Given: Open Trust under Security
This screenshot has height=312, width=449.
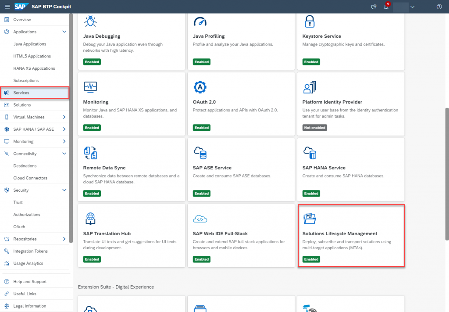Looking at the screenshot, I should pyautogui.click(x=18, y=202).
